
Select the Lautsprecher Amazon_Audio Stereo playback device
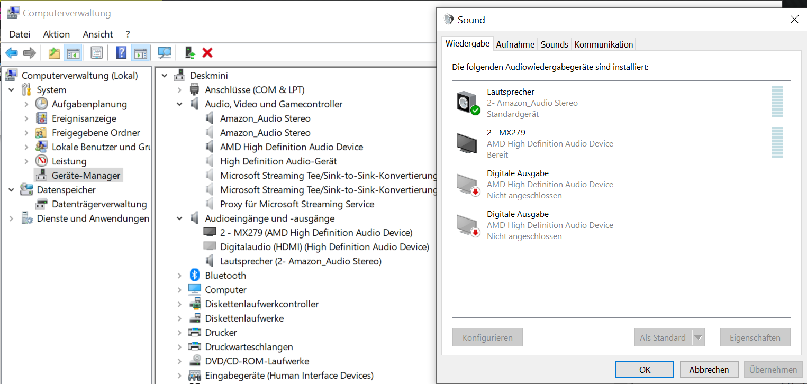click(x=532, y=103)
